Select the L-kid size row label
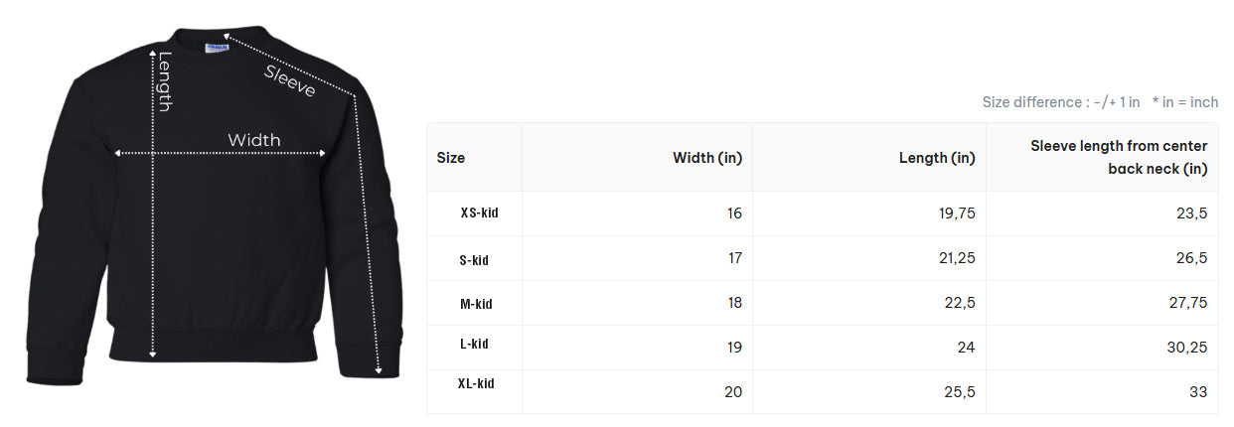The height and width of the screenshot is (427, 1234). [x=474, y=345]
